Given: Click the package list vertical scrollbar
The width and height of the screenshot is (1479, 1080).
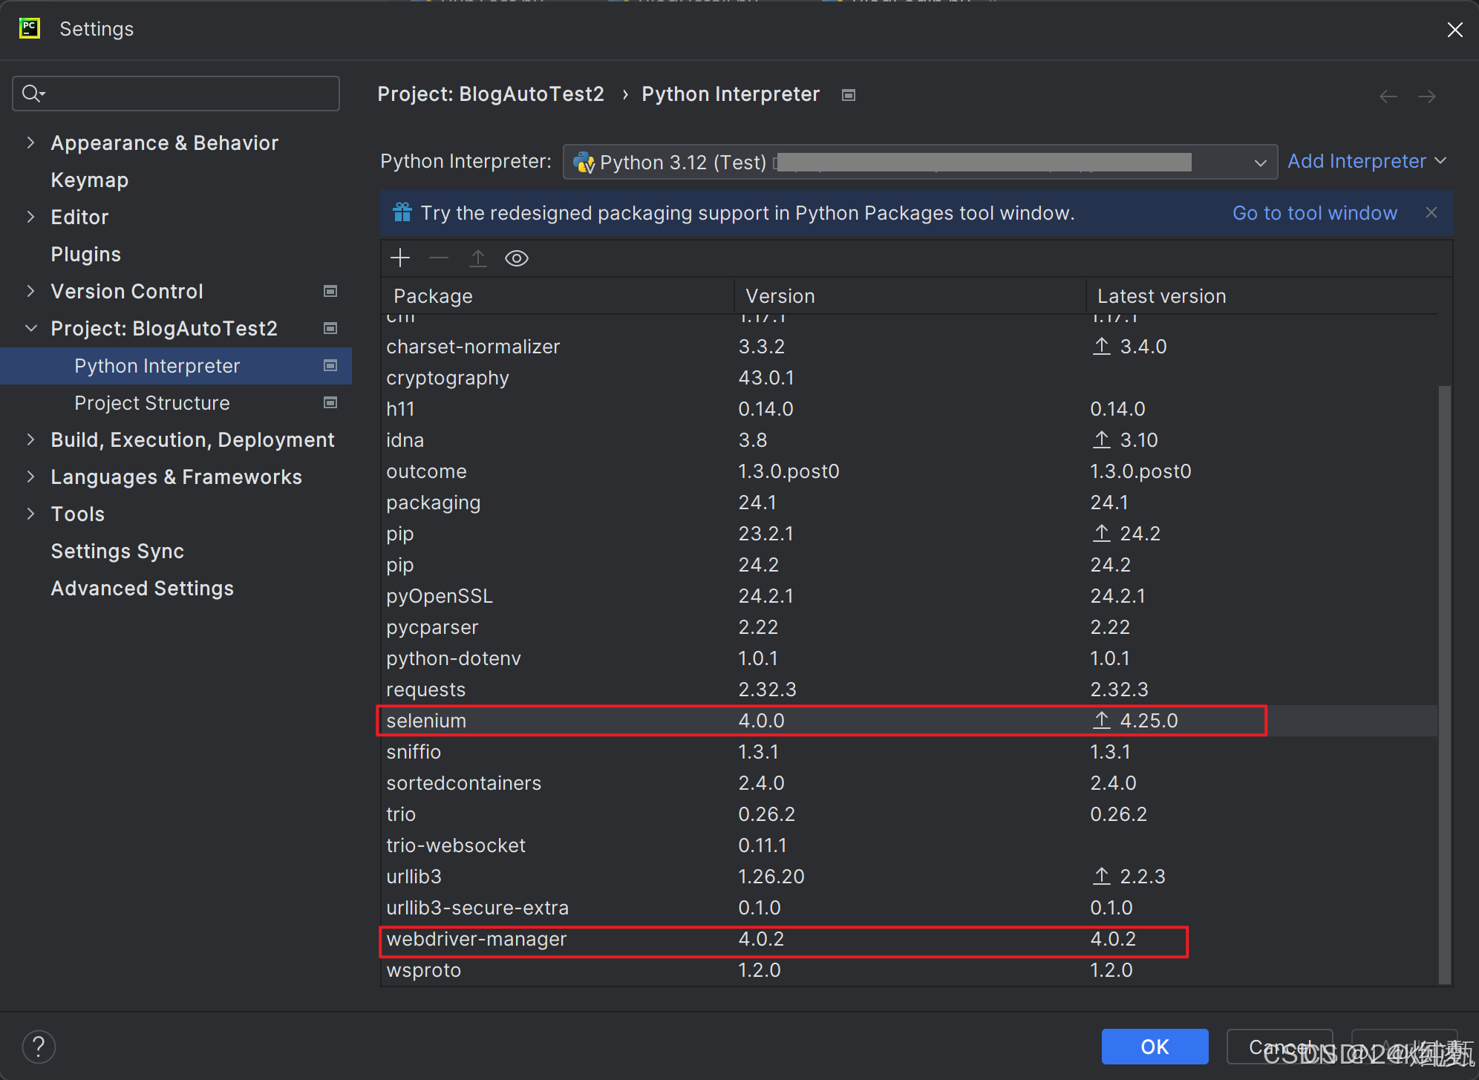Looking at the screenshot, I should [1444, 683].
